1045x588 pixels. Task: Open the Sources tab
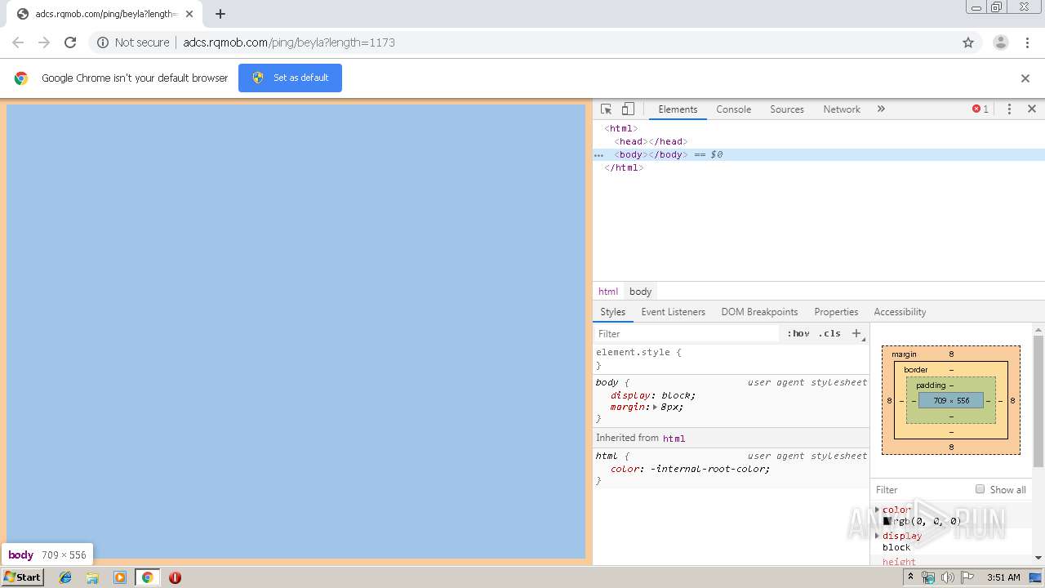click(787, 109)
